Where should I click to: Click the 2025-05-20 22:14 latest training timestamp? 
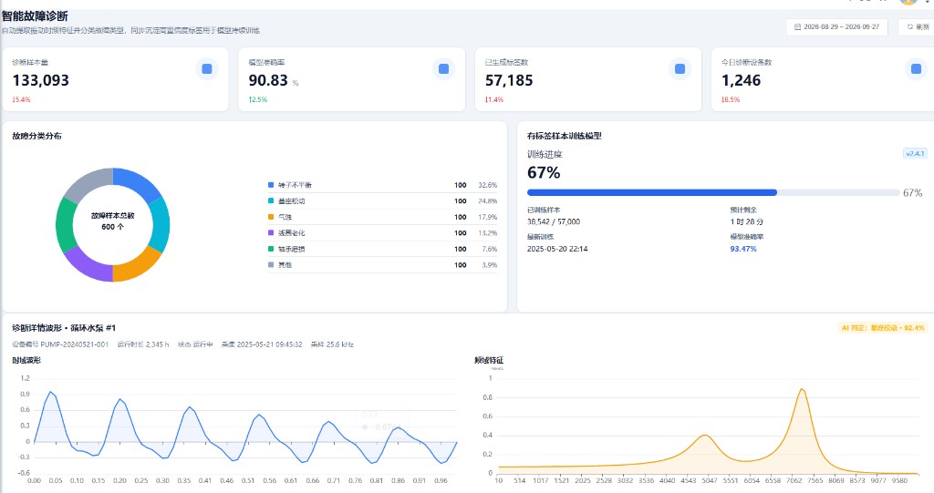click(x=557, y=249)
